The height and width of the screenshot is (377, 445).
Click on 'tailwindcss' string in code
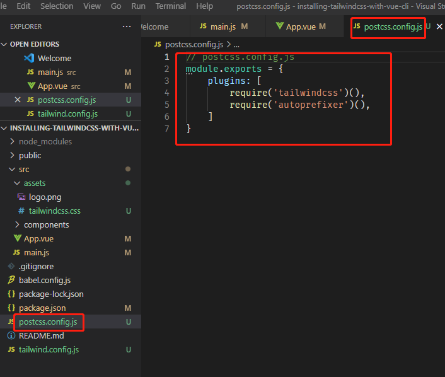click(309, 93)
